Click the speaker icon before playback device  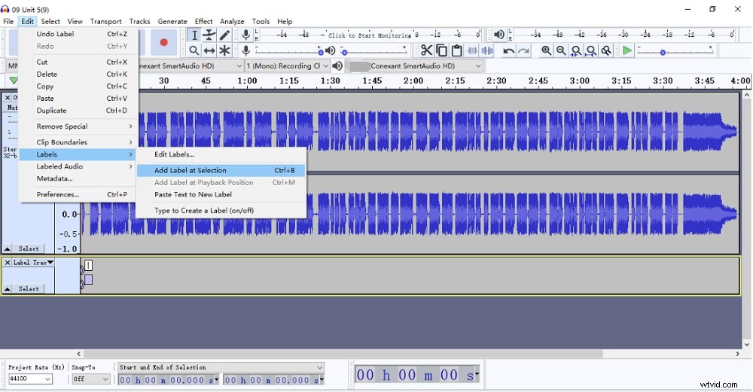tap(337, 65)
